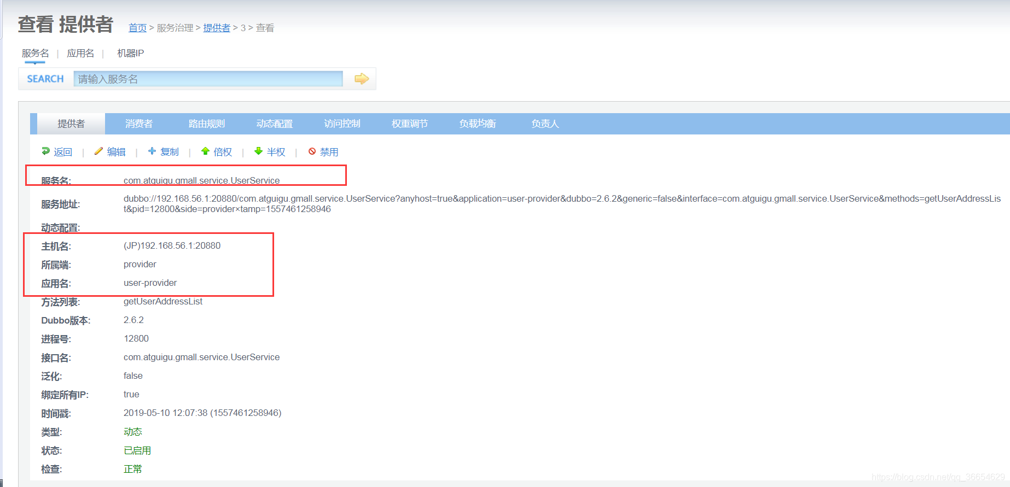Select the 权重调节 tab
The image size is (1010, 487).
point(410,124)
